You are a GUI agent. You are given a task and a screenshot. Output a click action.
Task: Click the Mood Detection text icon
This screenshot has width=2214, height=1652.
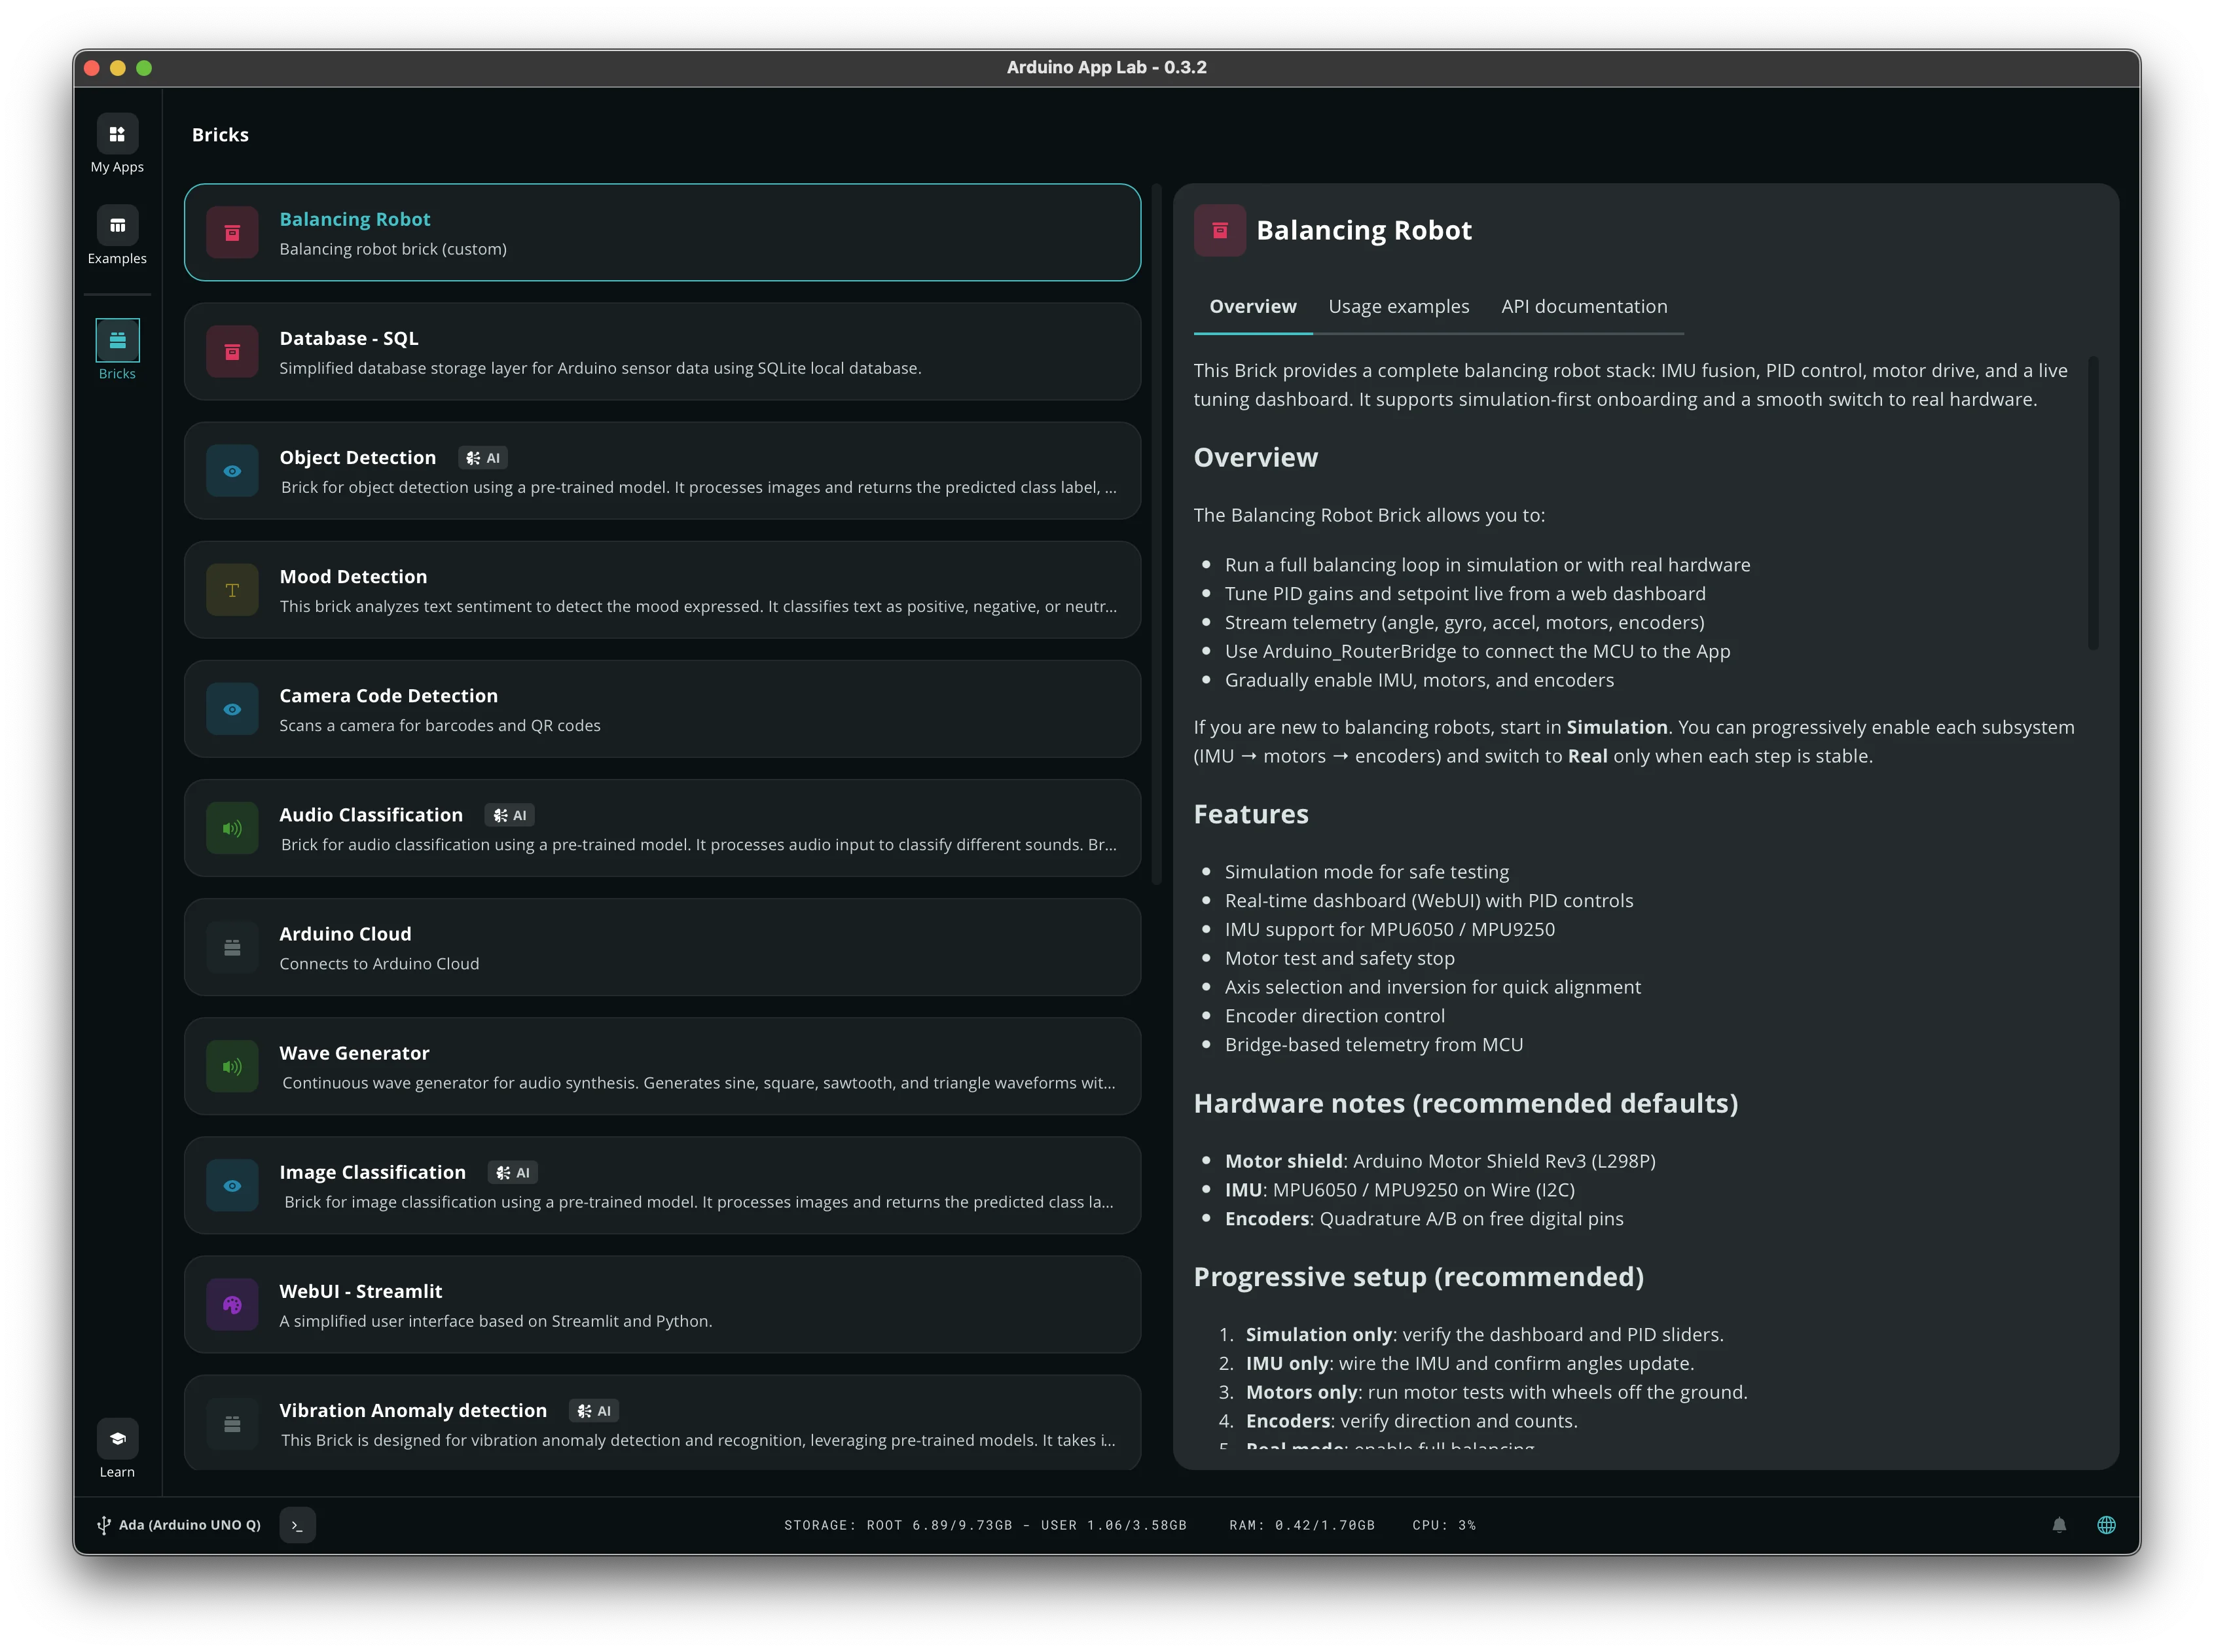coord(232,590)
